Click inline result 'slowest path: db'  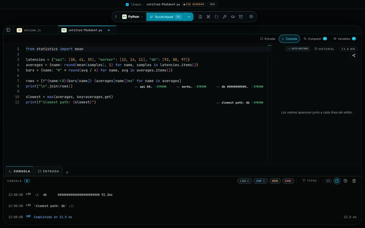coord(235,103)
